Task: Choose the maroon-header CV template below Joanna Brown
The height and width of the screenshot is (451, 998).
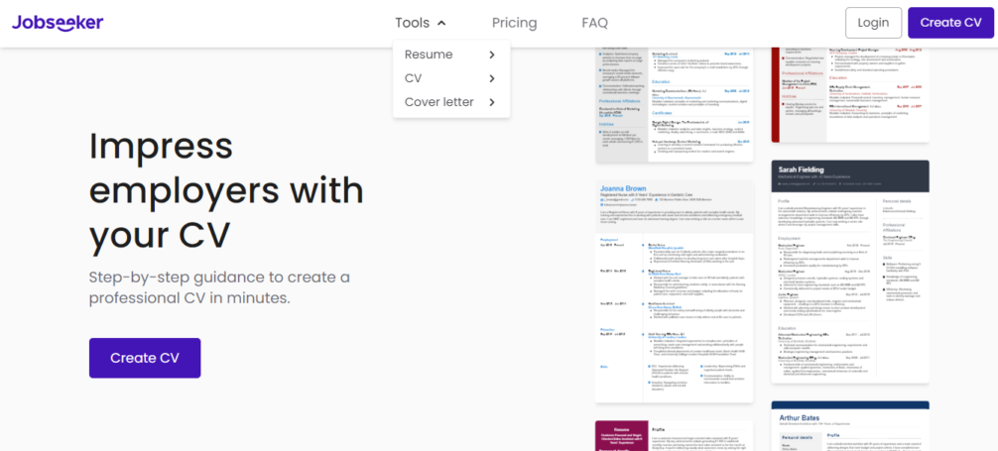Action: click(x=674, y=436)
